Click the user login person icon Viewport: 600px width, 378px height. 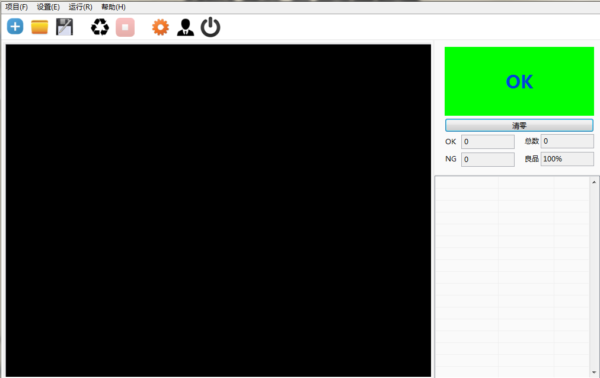[x=186, y=27]
